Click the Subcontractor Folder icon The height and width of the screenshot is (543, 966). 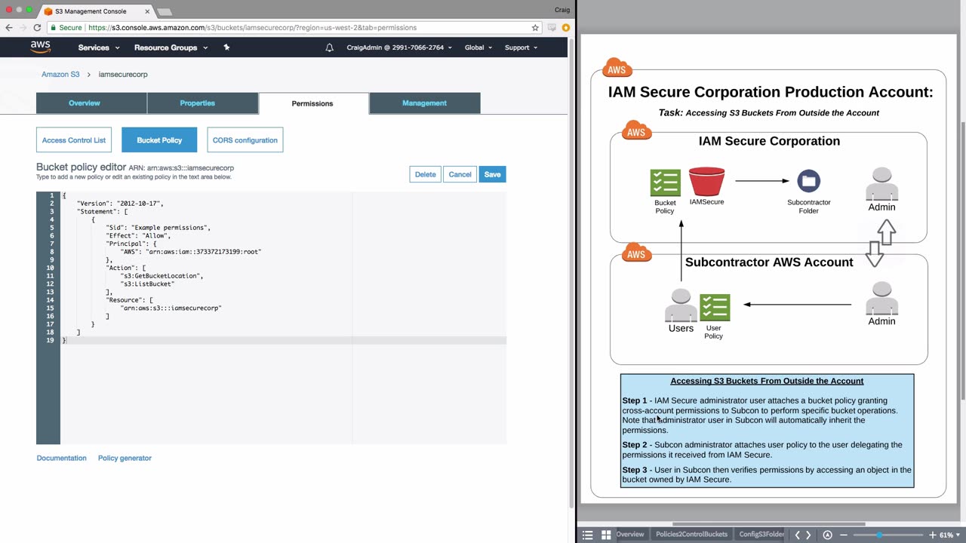pyautogui.click(x=808, y=181)
